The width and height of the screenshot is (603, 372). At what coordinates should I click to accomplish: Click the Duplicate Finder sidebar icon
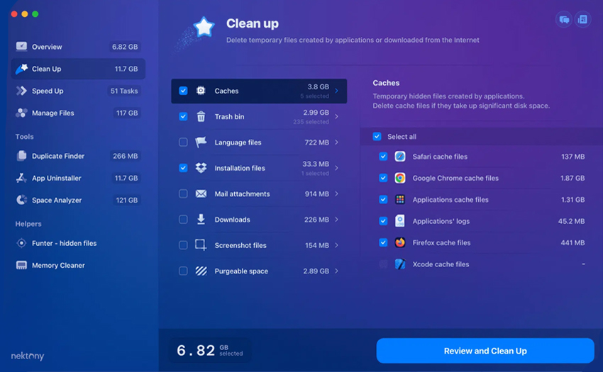click(21, 156)
